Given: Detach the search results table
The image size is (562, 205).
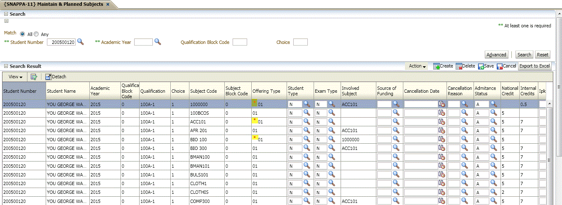Looking at the screenshot, I should pos(56,77).
